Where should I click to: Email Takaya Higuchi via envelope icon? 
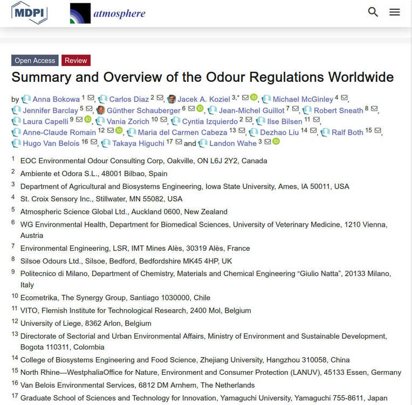coord(178,142)
